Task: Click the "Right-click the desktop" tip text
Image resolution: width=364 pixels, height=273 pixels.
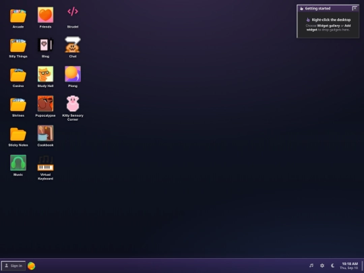Action: [x=331, y=20]
